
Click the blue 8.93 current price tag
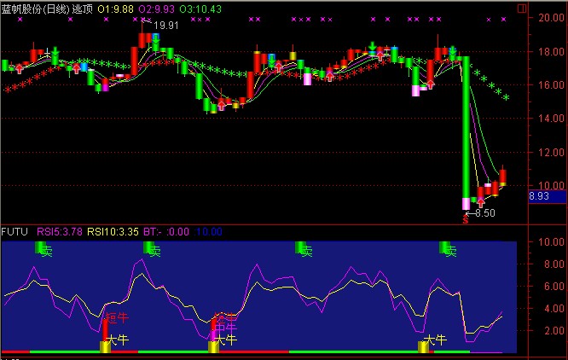[x=539, y=196]
